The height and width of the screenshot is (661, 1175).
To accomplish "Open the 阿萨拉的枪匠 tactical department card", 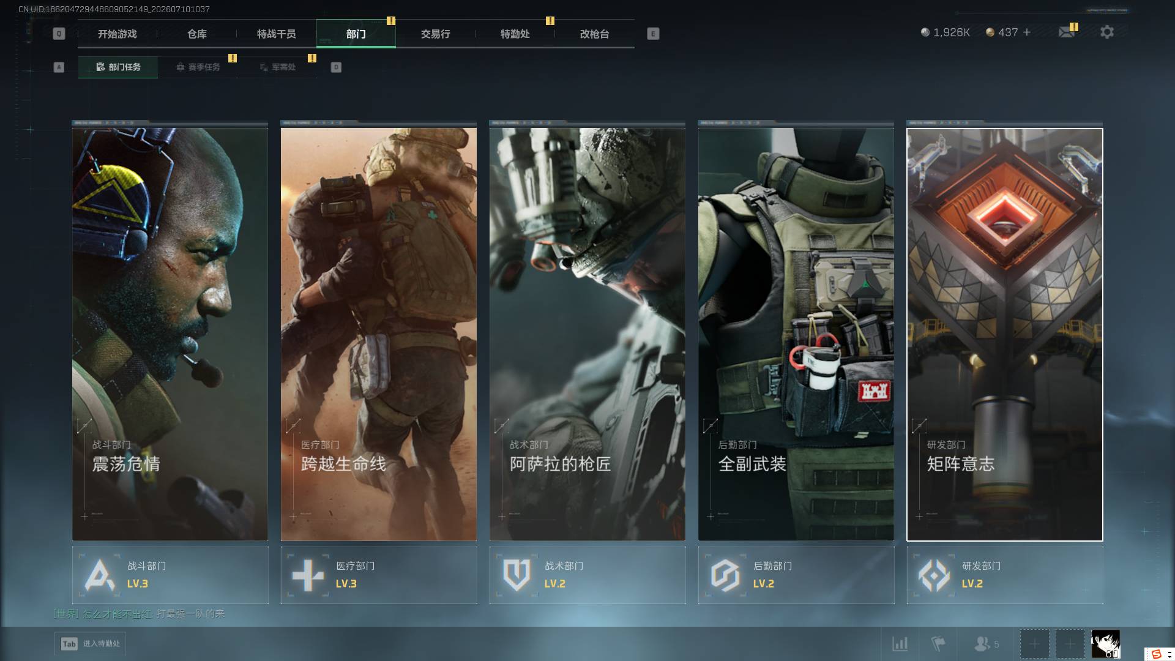I will click(587, 334).
